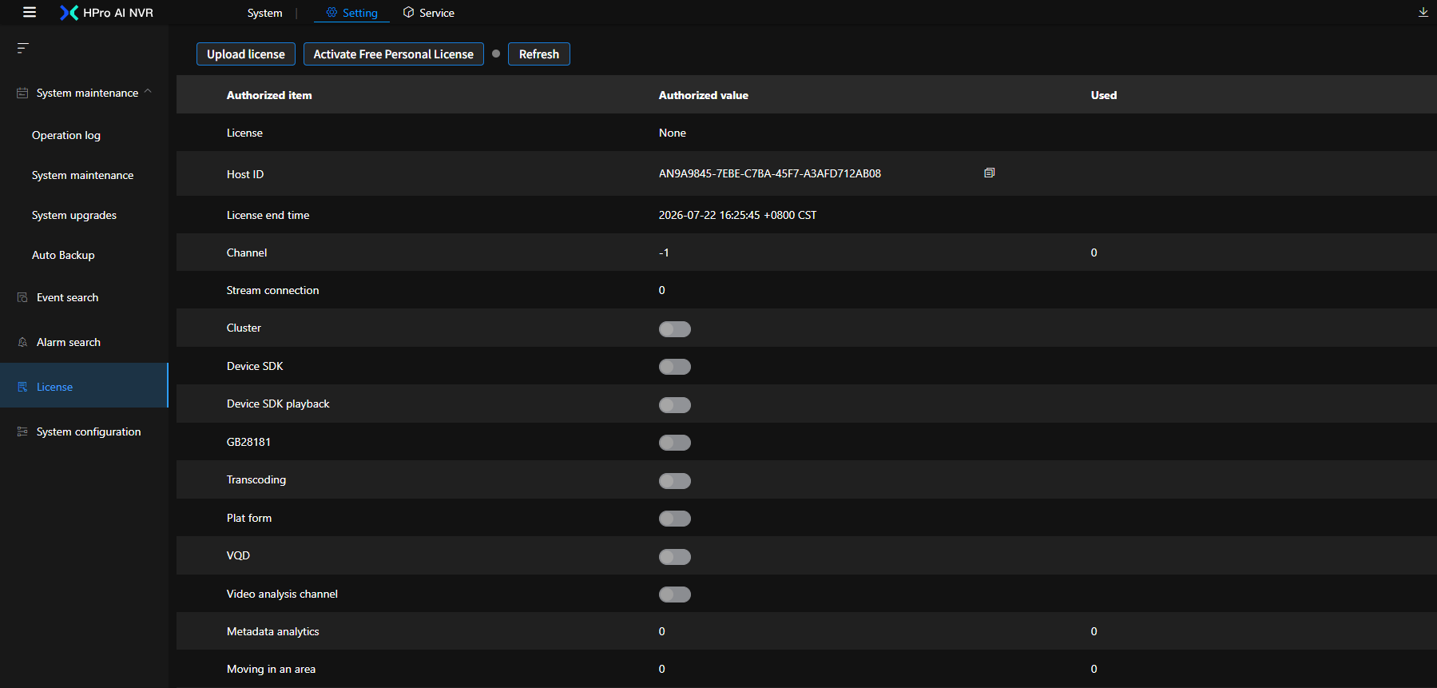
Task: Toggle the Video analysis channel switch
Action: coord(675,595)
